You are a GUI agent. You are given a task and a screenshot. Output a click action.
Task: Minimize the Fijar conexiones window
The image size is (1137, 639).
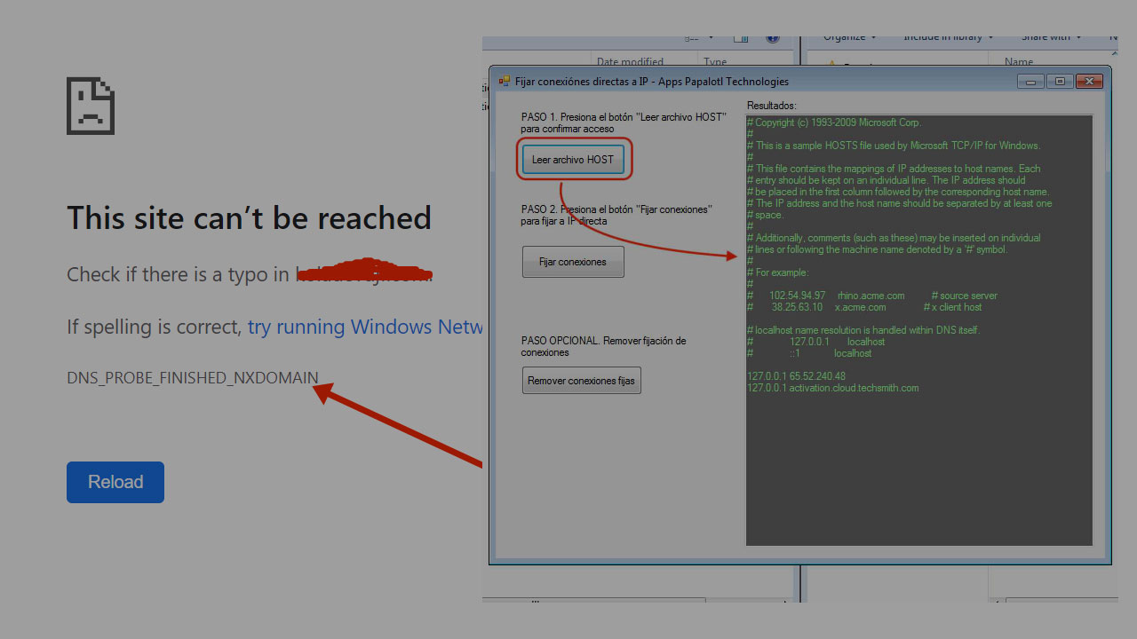1030,82
